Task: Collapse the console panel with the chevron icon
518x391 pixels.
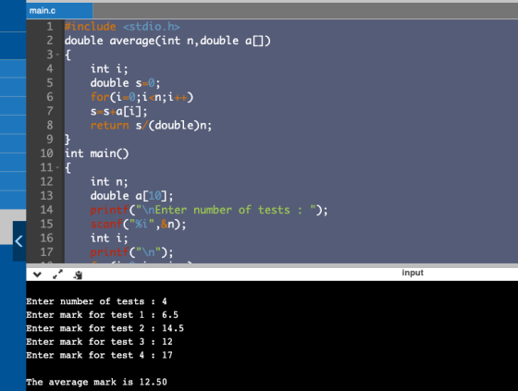Action: click(x=37, y=275)
